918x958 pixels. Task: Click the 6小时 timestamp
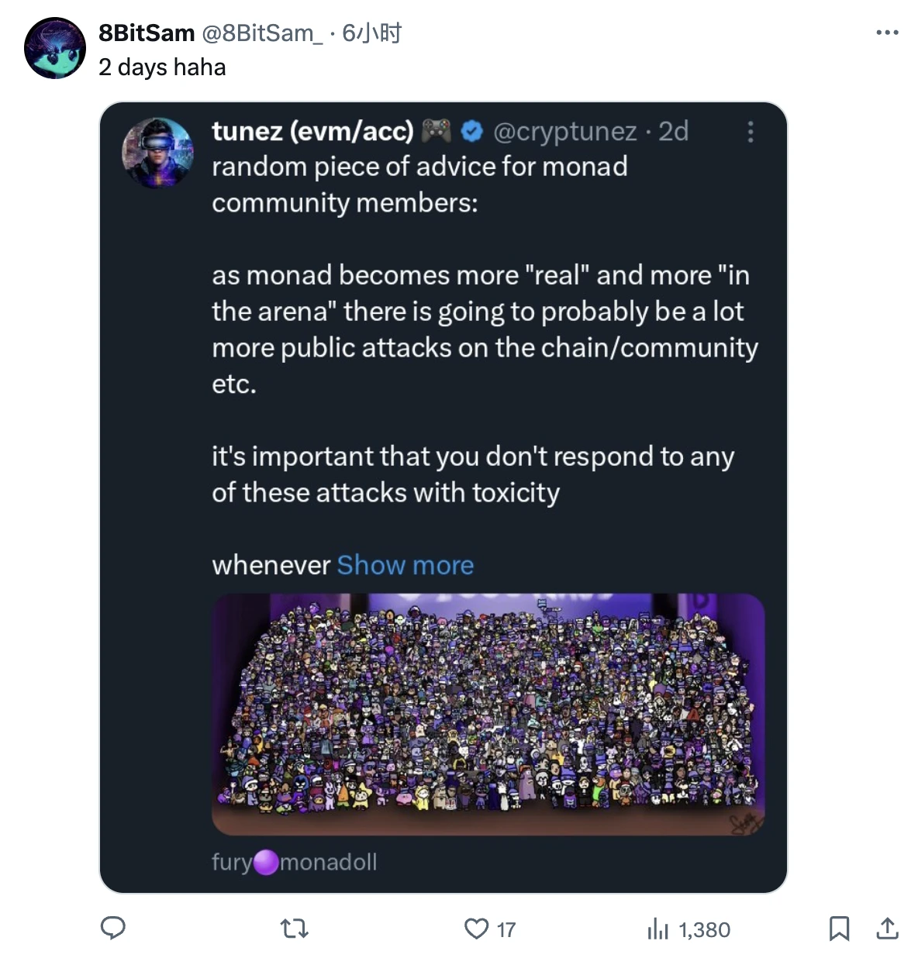pyautogui.click(x=372, y=33)
